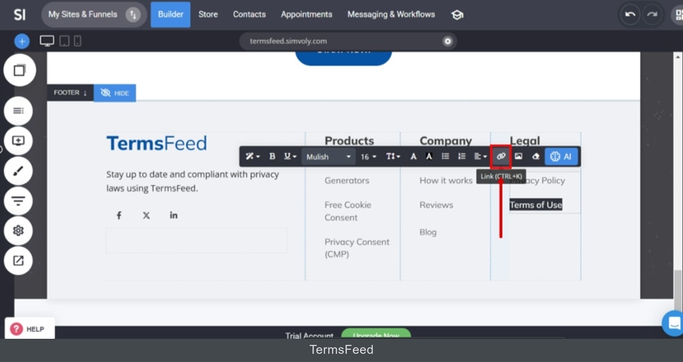Screen dimensions: 683x362
Task: Switch to mobile preview mode
Action: click(78, 41)
